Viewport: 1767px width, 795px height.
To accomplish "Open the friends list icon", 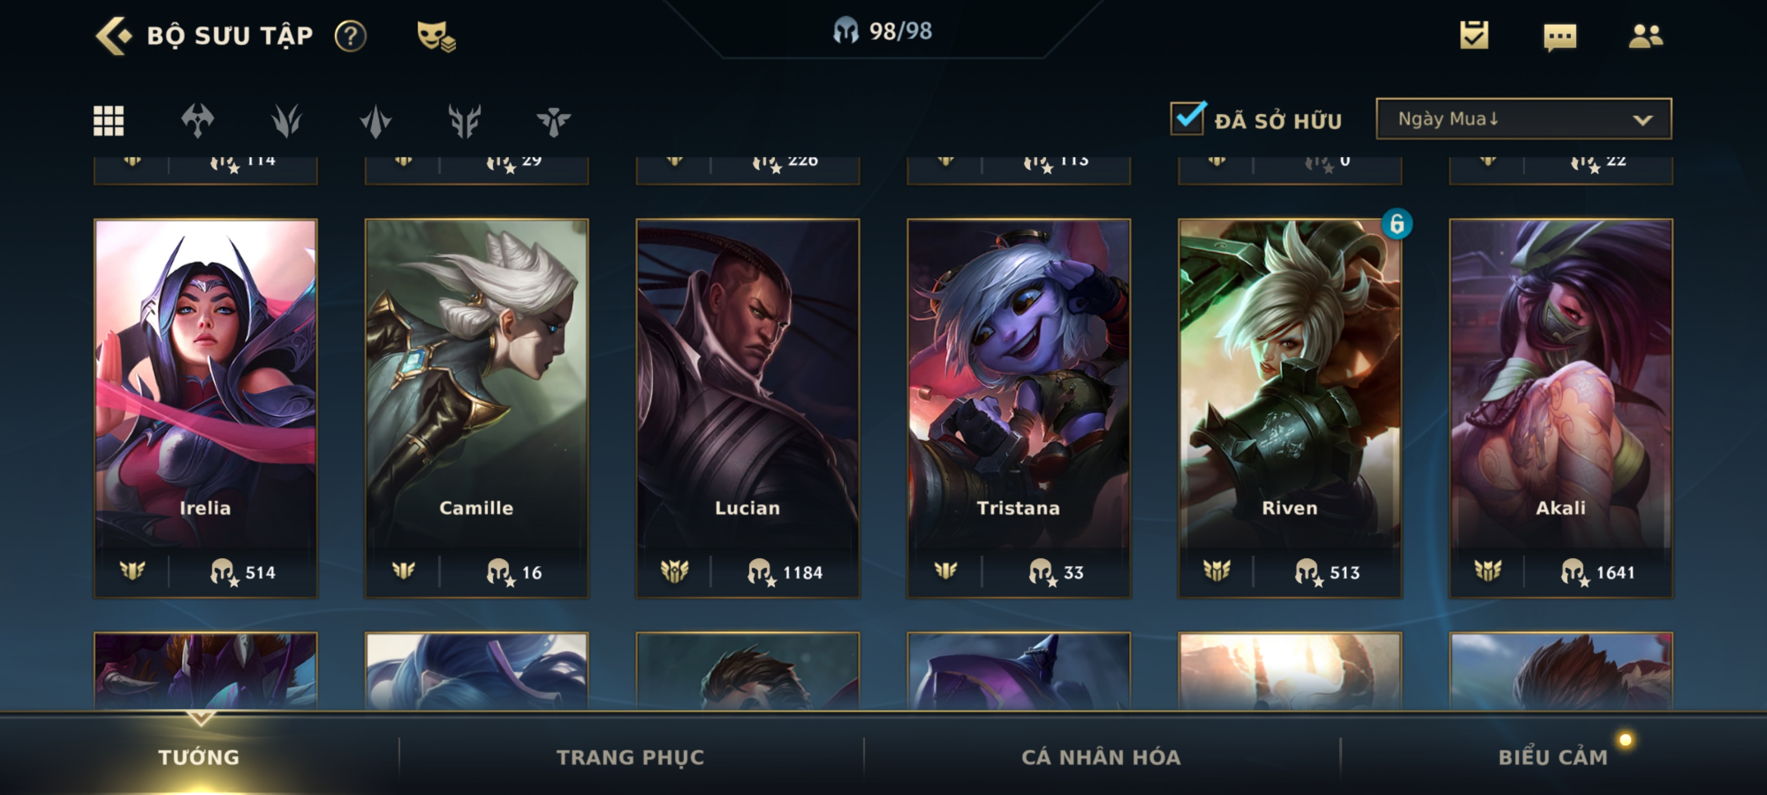I will click(x=1646, y=36).
